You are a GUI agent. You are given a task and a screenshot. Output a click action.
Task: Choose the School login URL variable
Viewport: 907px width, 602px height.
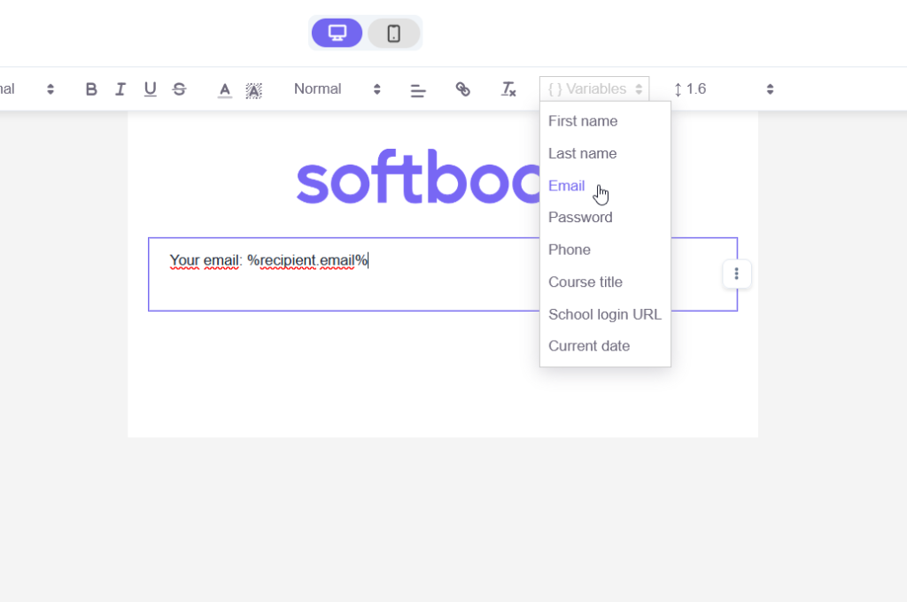pyautogui.click(x=604, y=314)
